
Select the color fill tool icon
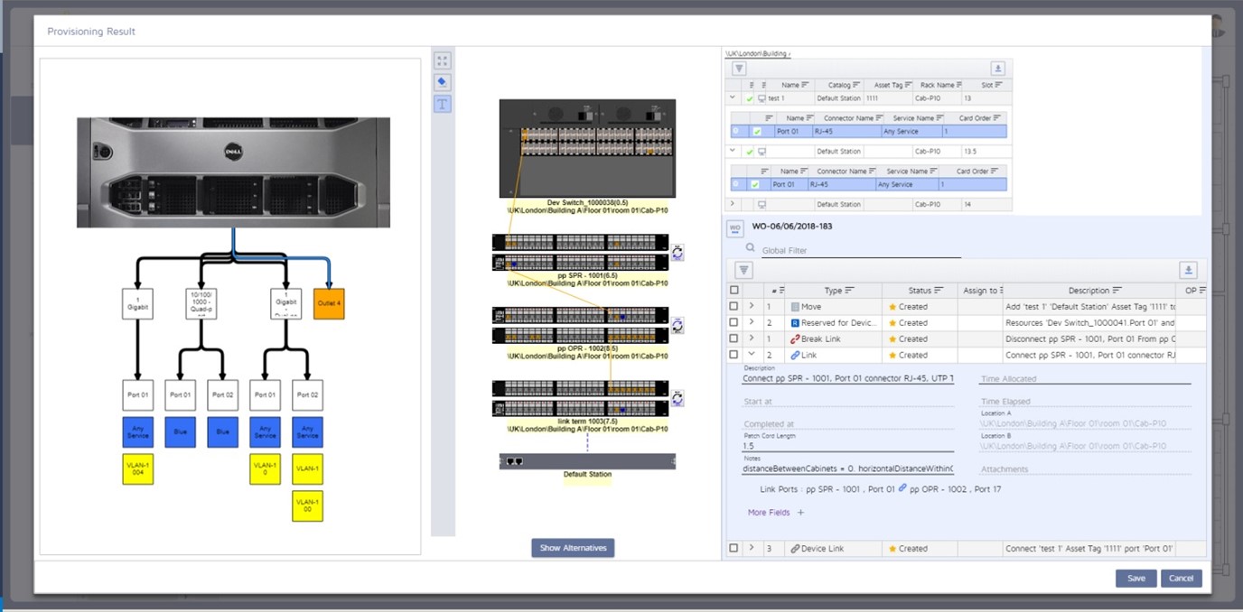click(x=442, y=82)
